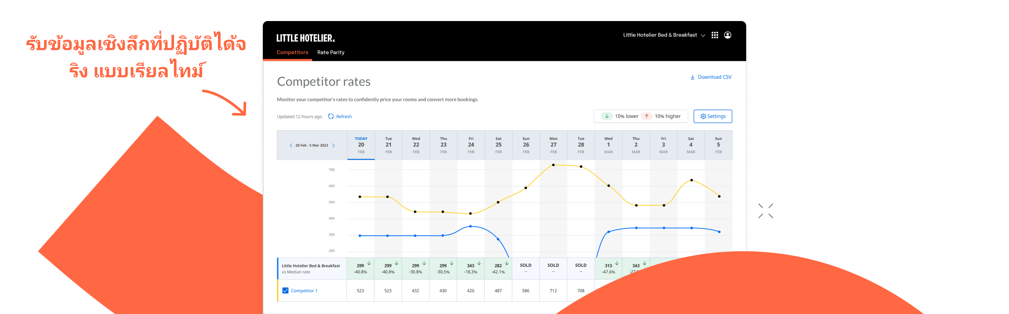The image size is (1009, 314).
Task: Click the Competitor 1 value 708
Action: pos(581,291)
